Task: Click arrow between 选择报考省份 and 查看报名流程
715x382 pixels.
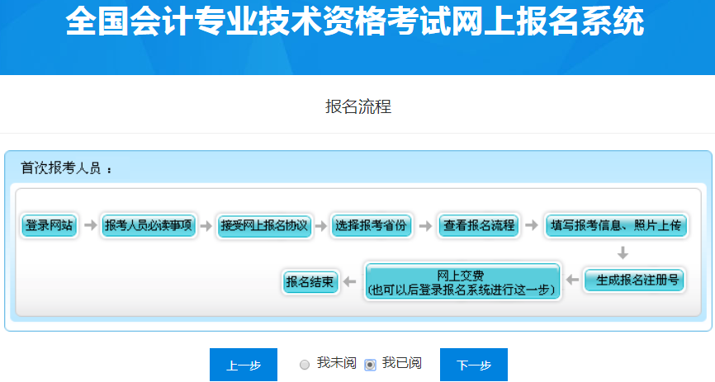Action: 424,225
